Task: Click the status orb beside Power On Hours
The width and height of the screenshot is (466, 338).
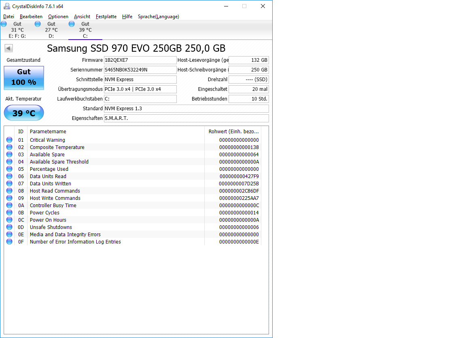Action: click(10, 220)
